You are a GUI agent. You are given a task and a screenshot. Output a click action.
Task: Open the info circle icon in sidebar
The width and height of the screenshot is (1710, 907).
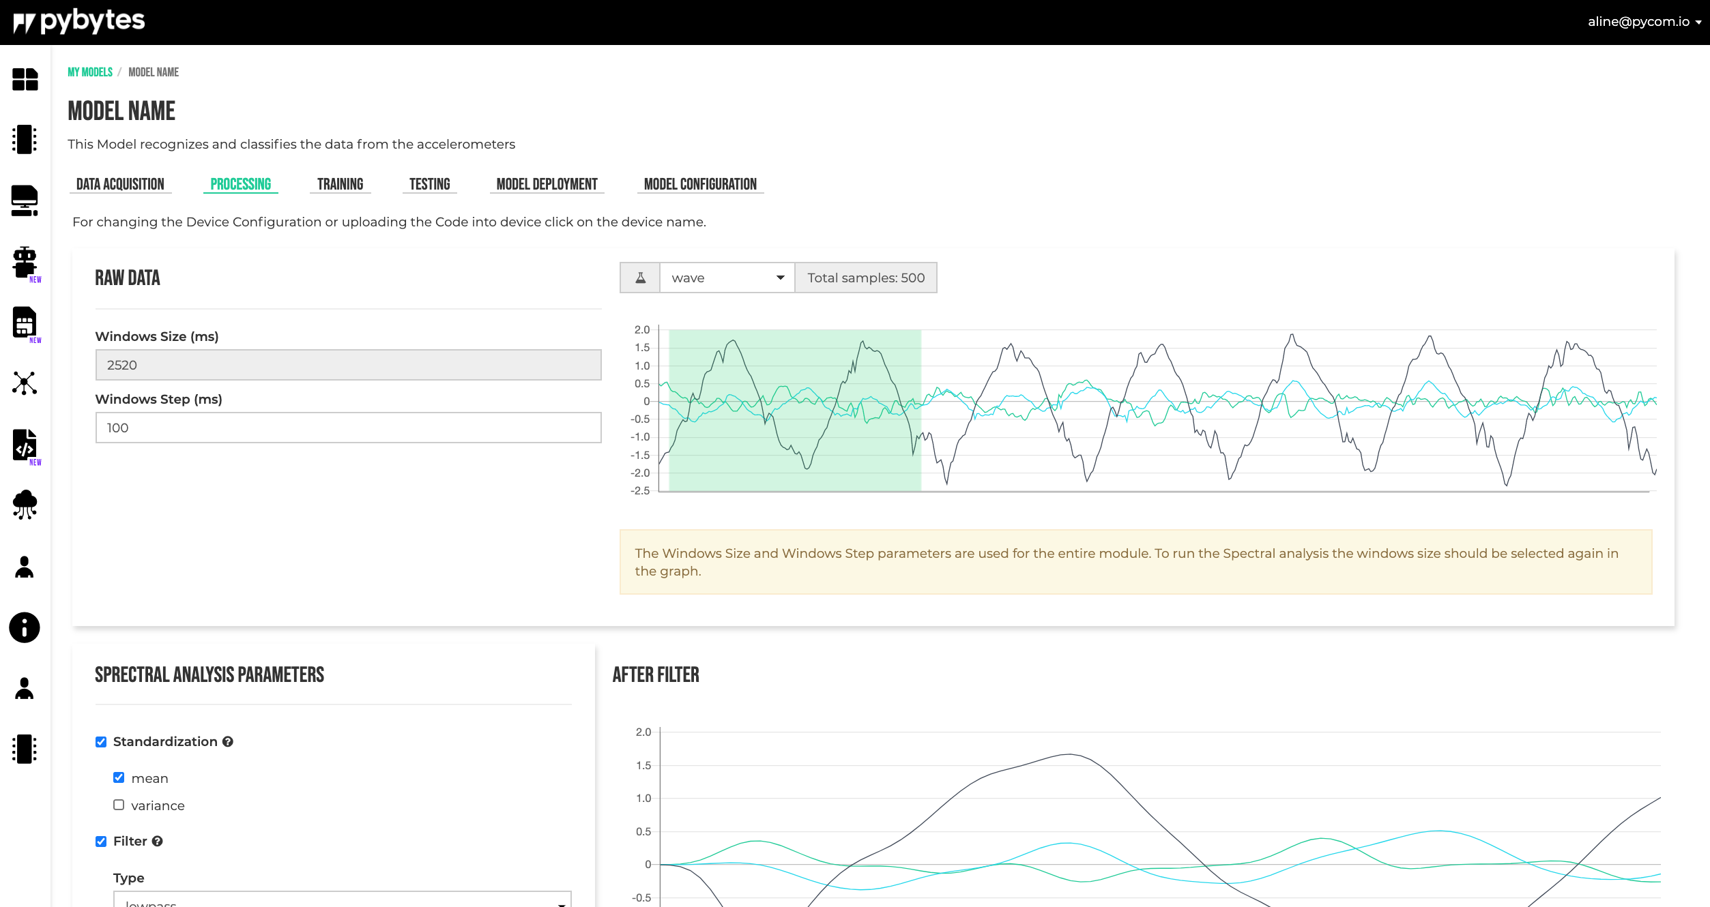pyautogui.click(x=25, y=627)
